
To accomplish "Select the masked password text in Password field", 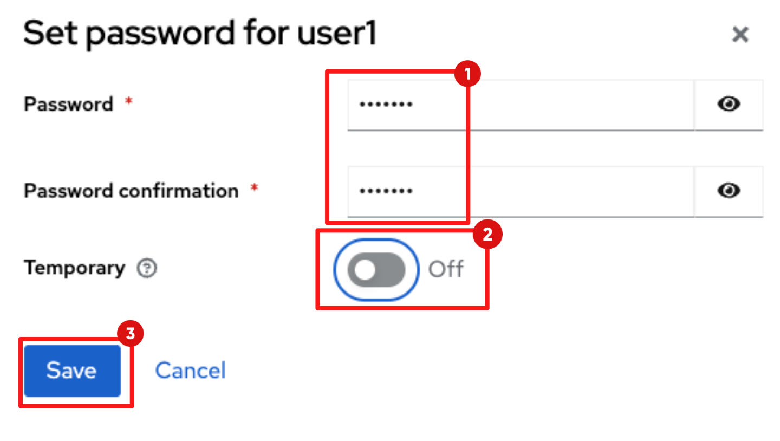I will [x=386, y=102].
